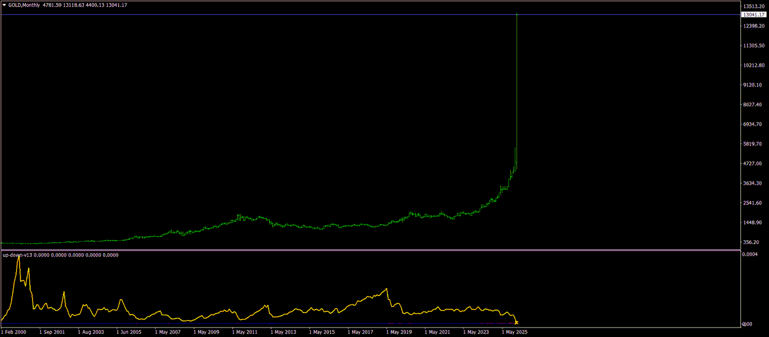Click the 1 May 2017 date label

[360, 333]
